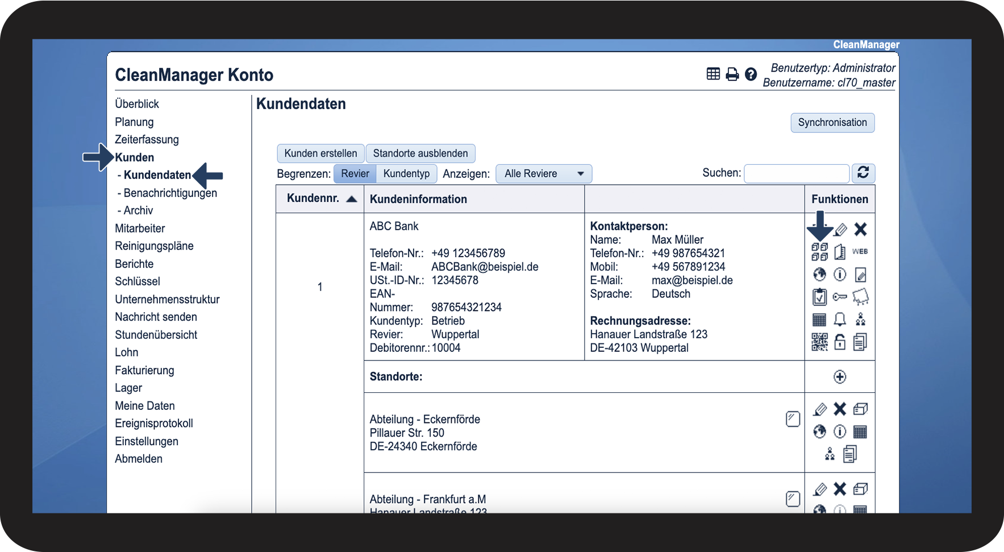This screenshot has width=1004, height=552.
Task: Open the Kundendaten submenu item
Action: [157, 175]
